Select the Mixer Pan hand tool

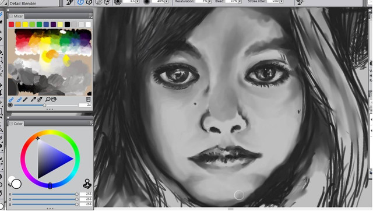coord(54,99)
